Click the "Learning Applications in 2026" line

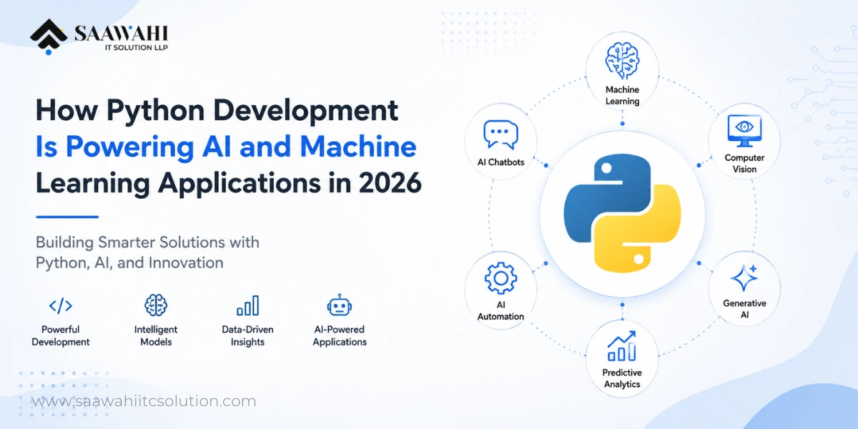point(229,183)
